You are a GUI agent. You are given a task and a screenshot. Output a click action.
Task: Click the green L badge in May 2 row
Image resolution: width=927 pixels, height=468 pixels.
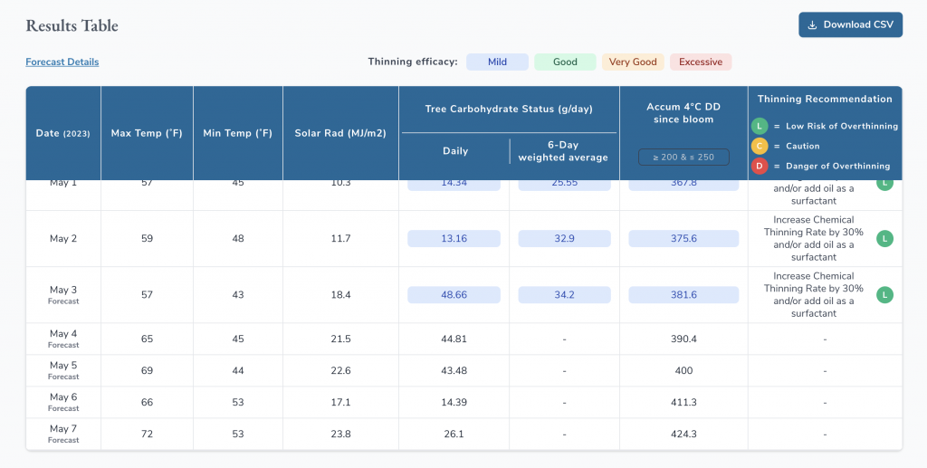[x=885, y=238]
